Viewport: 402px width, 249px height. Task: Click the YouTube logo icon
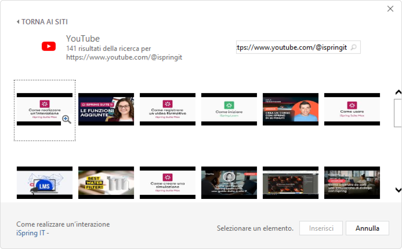(x=49, y=46)
